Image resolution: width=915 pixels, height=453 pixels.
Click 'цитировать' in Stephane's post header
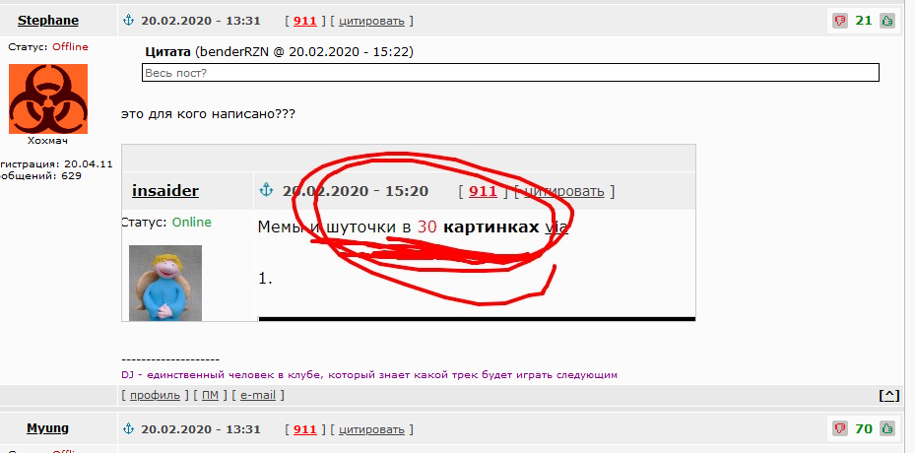tap(371, 21)
